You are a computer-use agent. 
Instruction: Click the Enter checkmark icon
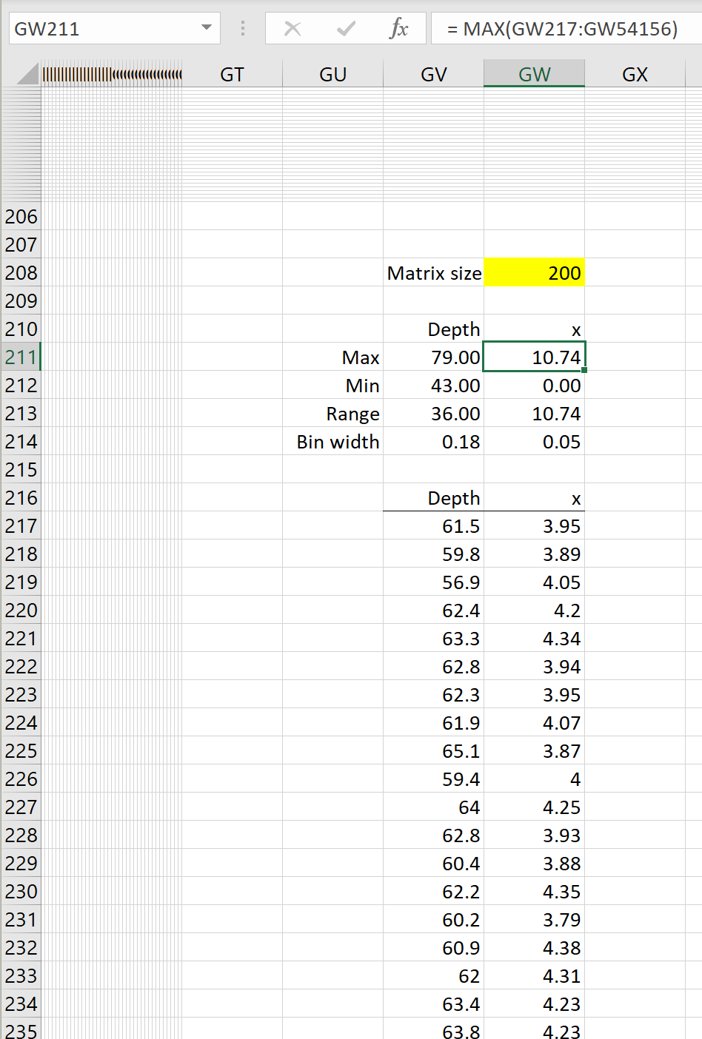345,29
